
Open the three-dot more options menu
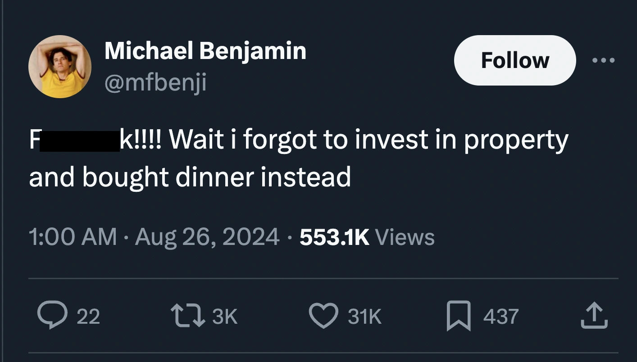pyautogui.click(x=604, y=60)
